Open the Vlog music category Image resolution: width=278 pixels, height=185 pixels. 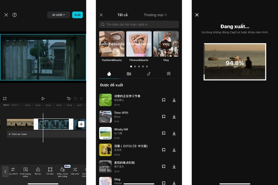[166, 47]
